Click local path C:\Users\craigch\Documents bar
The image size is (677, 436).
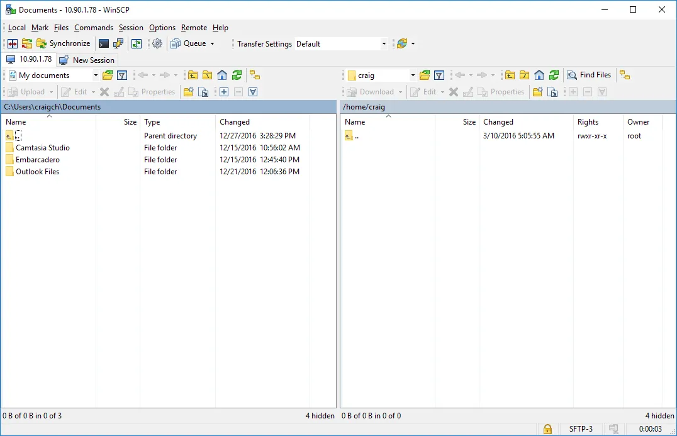169,107
